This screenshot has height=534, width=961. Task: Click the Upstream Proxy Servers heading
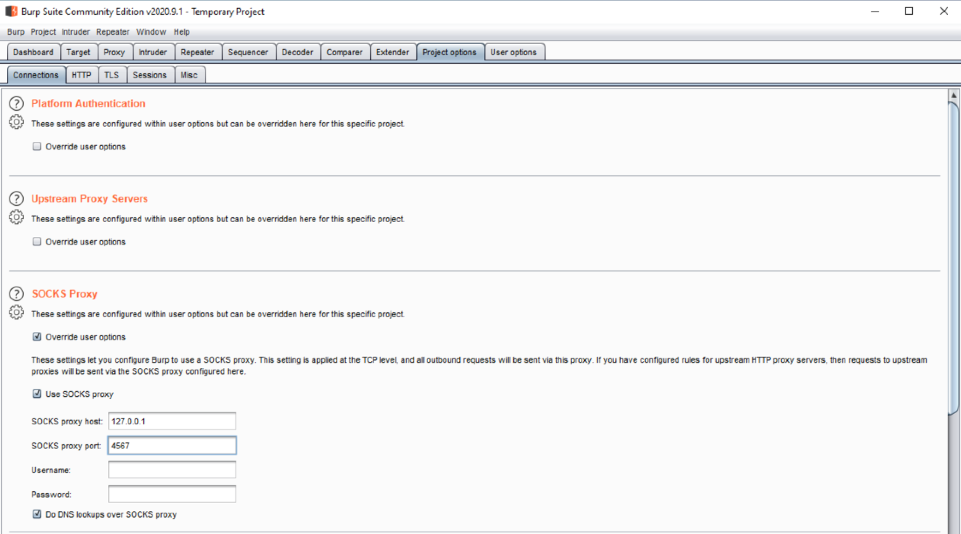(90, 199)
